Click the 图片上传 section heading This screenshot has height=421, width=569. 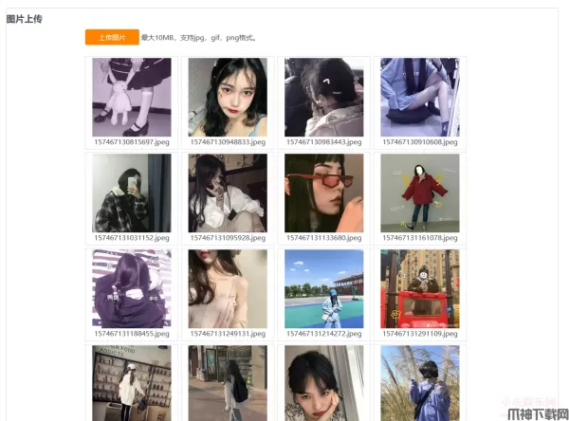point(25,19)
